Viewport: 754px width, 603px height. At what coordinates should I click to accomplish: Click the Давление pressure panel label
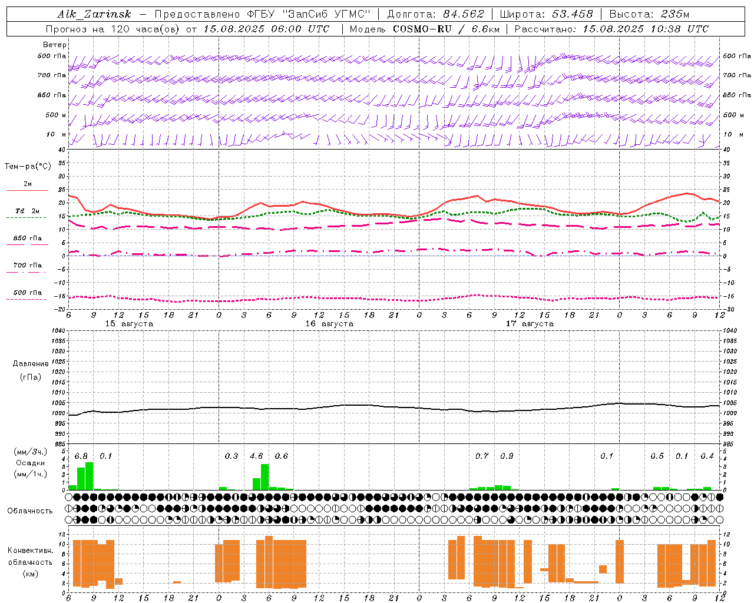click(x=31, y=364)
